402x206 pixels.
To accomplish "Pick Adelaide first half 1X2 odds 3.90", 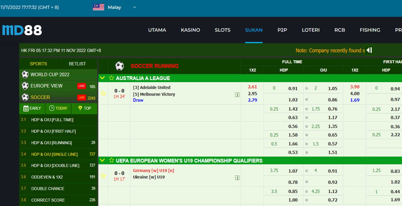I will tap(355, 87).
